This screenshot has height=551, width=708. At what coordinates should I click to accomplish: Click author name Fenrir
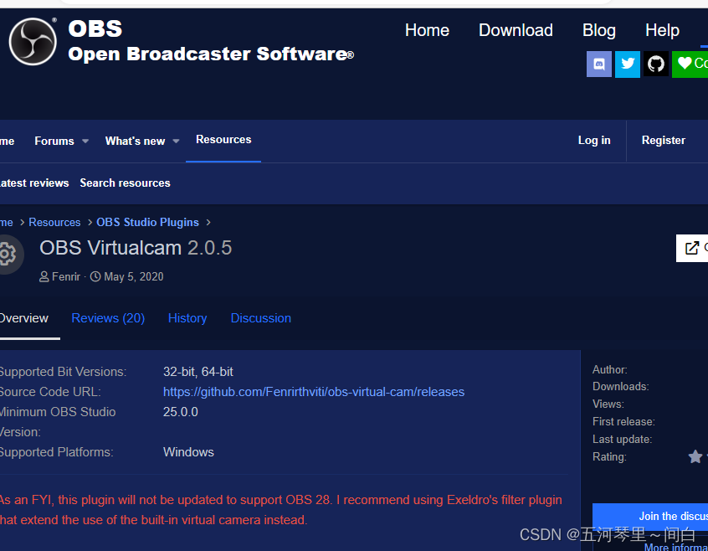pyautogui.click(x=66, y=277)
